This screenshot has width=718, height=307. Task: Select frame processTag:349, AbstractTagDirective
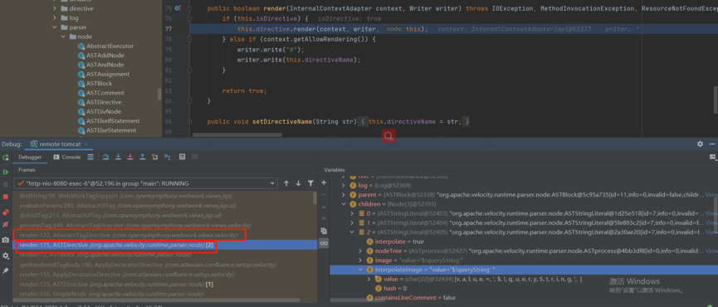pyautogui.click(x=134, y=225)
